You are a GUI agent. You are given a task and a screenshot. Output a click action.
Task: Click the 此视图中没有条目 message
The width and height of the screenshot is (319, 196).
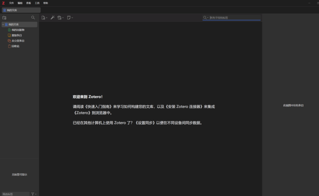293,105
